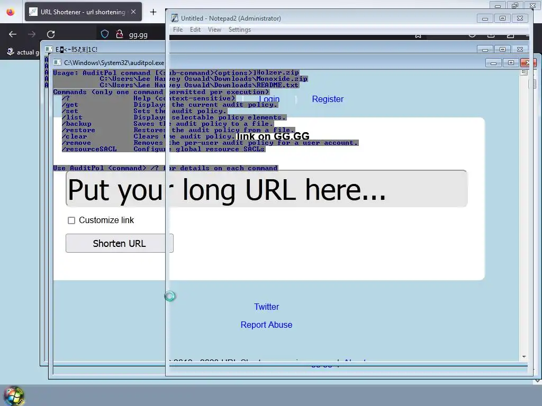Screen dimensions: 542x406
Task: Go forward in Firefox
Action: pos(32,34)
